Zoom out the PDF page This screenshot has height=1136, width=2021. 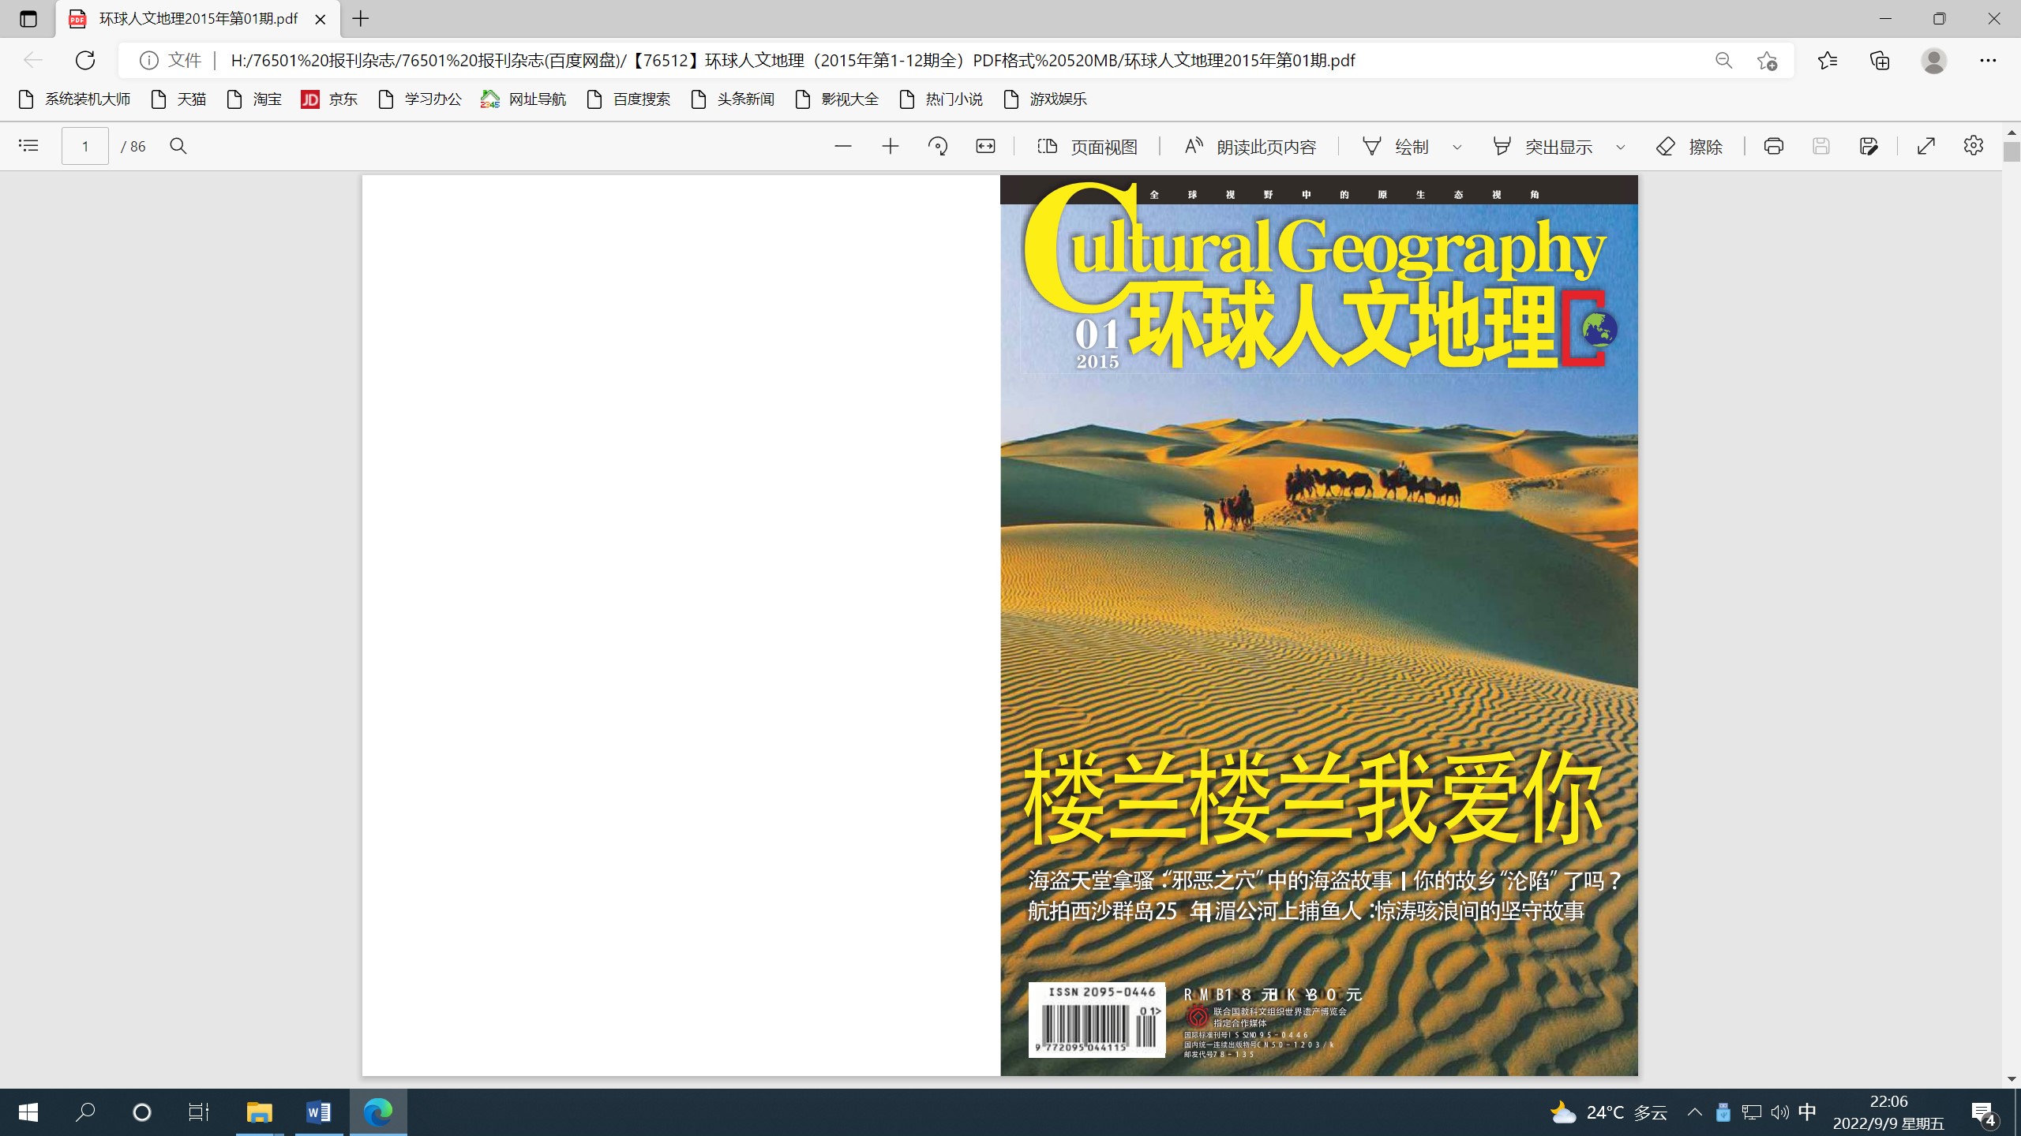coord(843,146)
